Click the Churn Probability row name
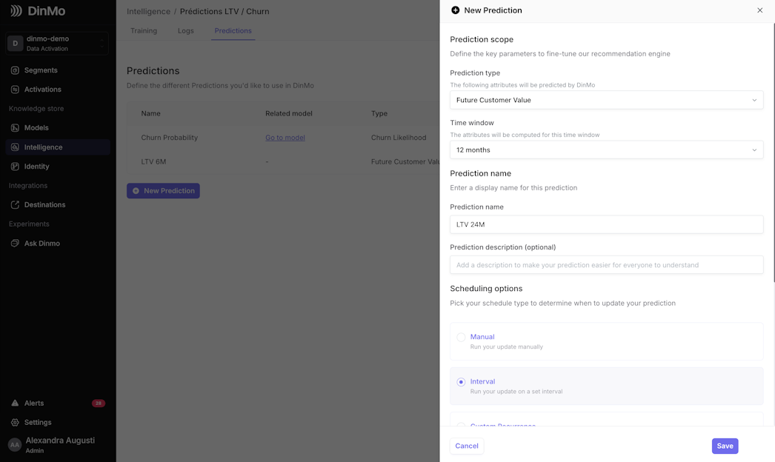Screen dimensions: 775x462 point(170,138)
